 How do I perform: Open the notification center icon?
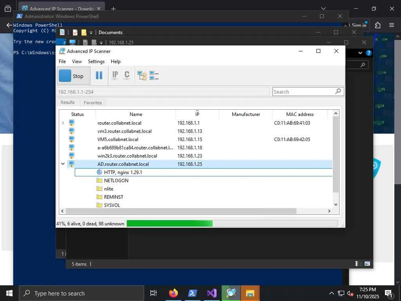(388, 294)
